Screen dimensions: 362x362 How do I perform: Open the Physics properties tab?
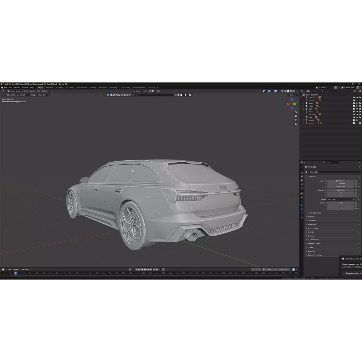tap(302, 205)
